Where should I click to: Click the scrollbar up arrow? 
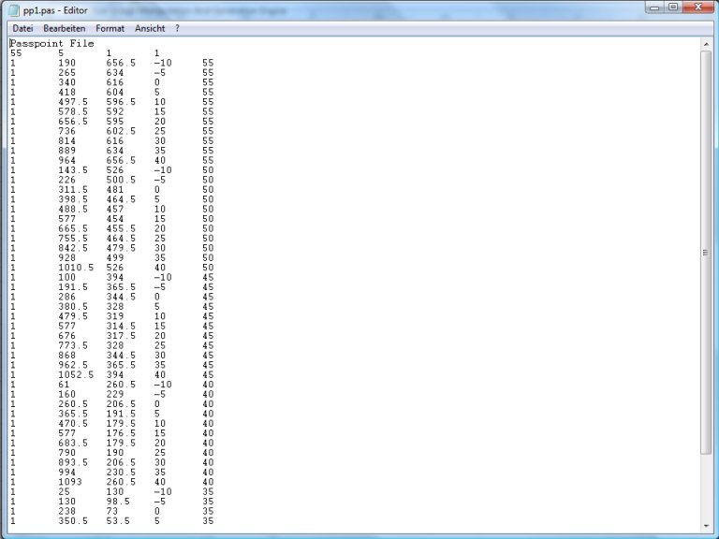(x=706, y=43)
